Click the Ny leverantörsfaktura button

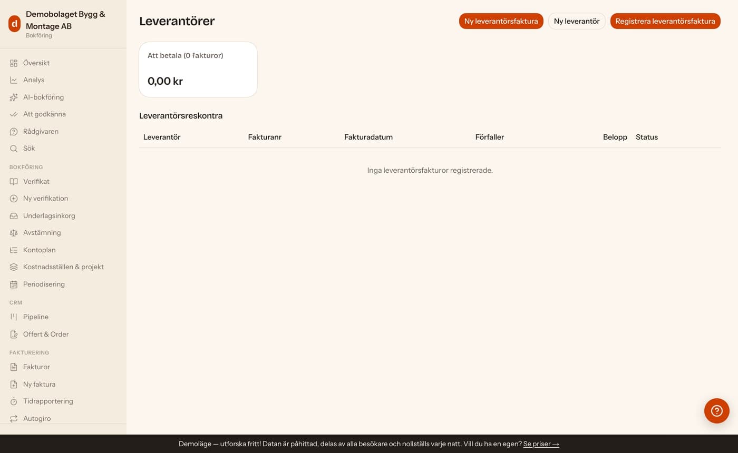(x=501, y=21)
